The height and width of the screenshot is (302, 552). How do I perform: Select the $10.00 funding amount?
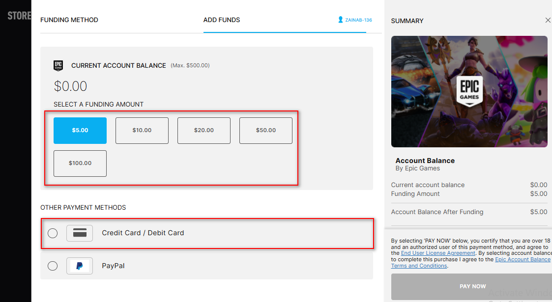pos(142,130)
